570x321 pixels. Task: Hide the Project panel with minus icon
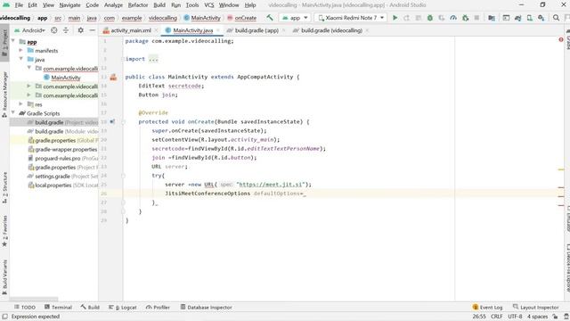click(x=92, y=30)
